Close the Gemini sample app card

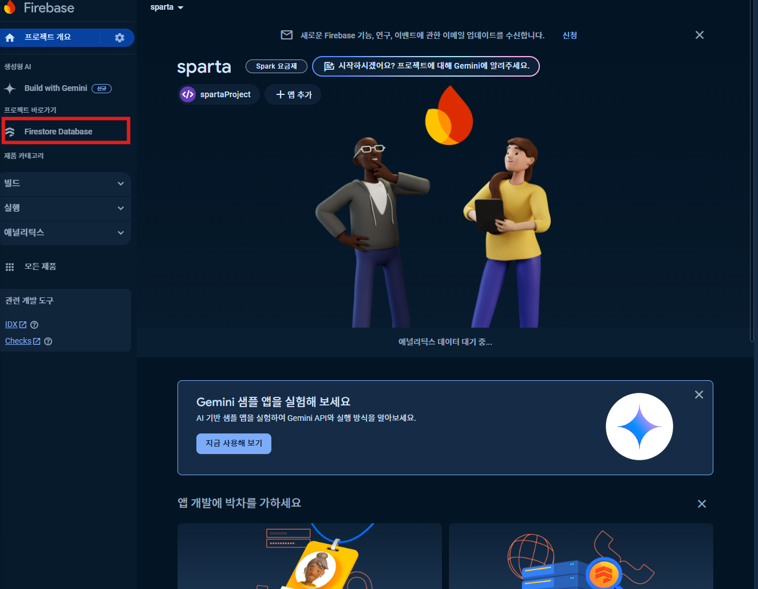699,395
